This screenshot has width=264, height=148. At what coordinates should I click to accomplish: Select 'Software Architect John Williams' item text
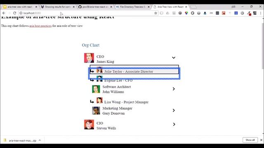(x=116, y=89)
